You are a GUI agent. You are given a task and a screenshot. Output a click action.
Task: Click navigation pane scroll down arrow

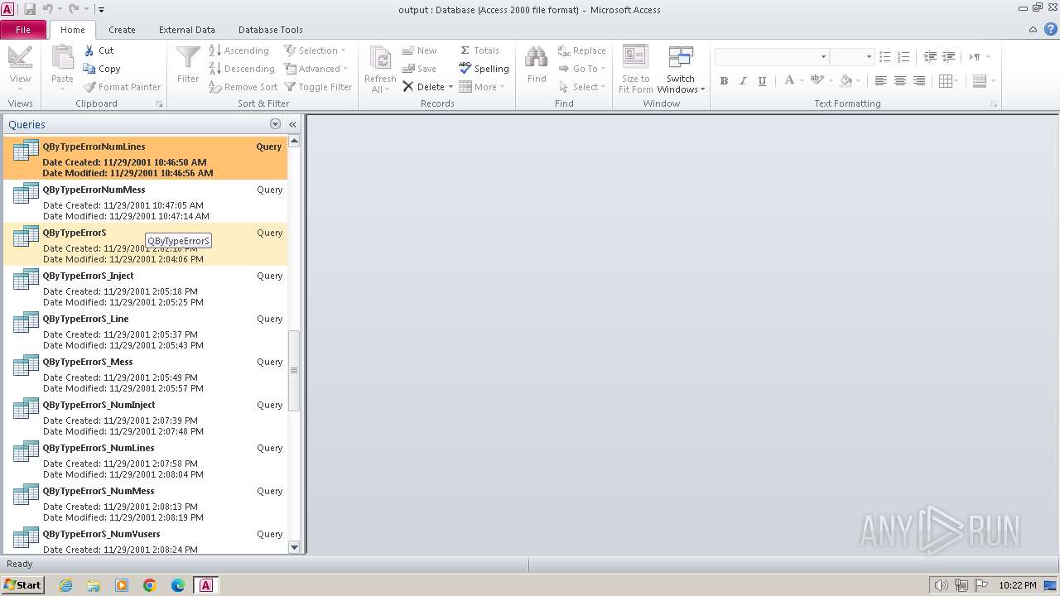pos(294,547)
